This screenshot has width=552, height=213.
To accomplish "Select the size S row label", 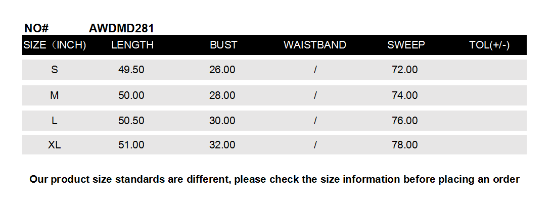I will tap(55, 70).
